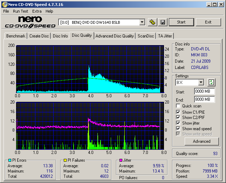Image resolution: width=226 pixels, height=183 pixels.
Task: Click the PIF and jitter lower graph
Action: pyautogui.click(x=90, y=126)
